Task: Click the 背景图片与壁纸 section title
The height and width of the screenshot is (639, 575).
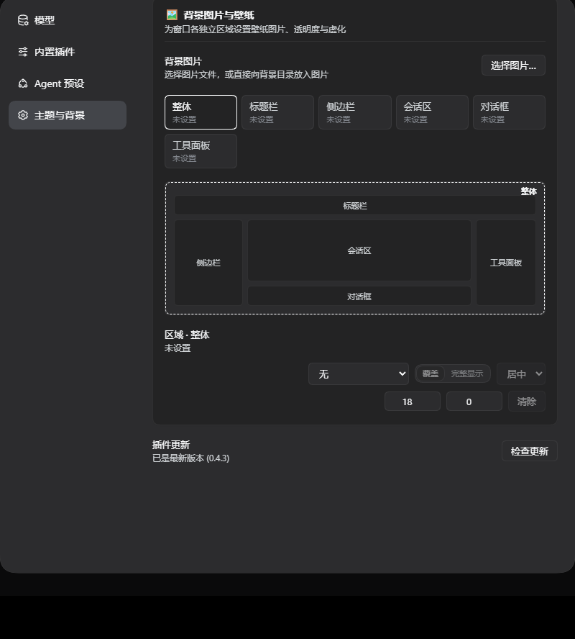Action: 218,15
